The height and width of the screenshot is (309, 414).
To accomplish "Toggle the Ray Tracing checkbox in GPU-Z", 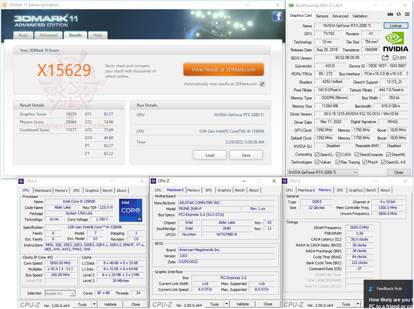I will [x=338, y=162].
